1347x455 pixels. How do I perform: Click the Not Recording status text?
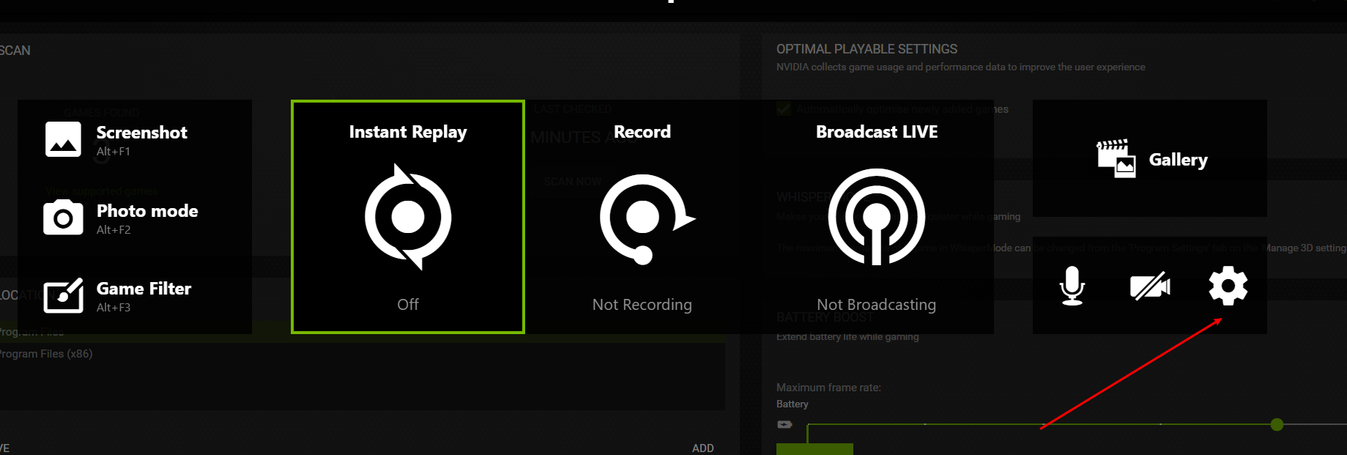(642, 305)
